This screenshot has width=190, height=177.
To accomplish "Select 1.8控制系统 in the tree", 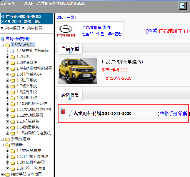I will coord(27,92).
